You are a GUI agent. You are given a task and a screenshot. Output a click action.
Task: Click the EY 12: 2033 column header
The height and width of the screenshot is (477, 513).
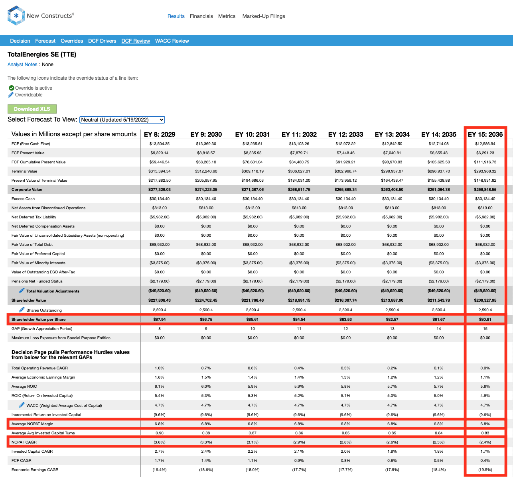[x=345, y=134]
